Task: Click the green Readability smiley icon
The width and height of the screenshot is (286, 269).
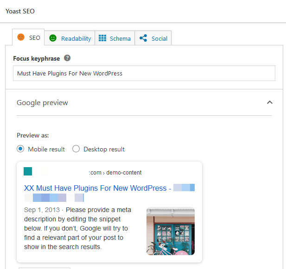Action: (53, 38)
